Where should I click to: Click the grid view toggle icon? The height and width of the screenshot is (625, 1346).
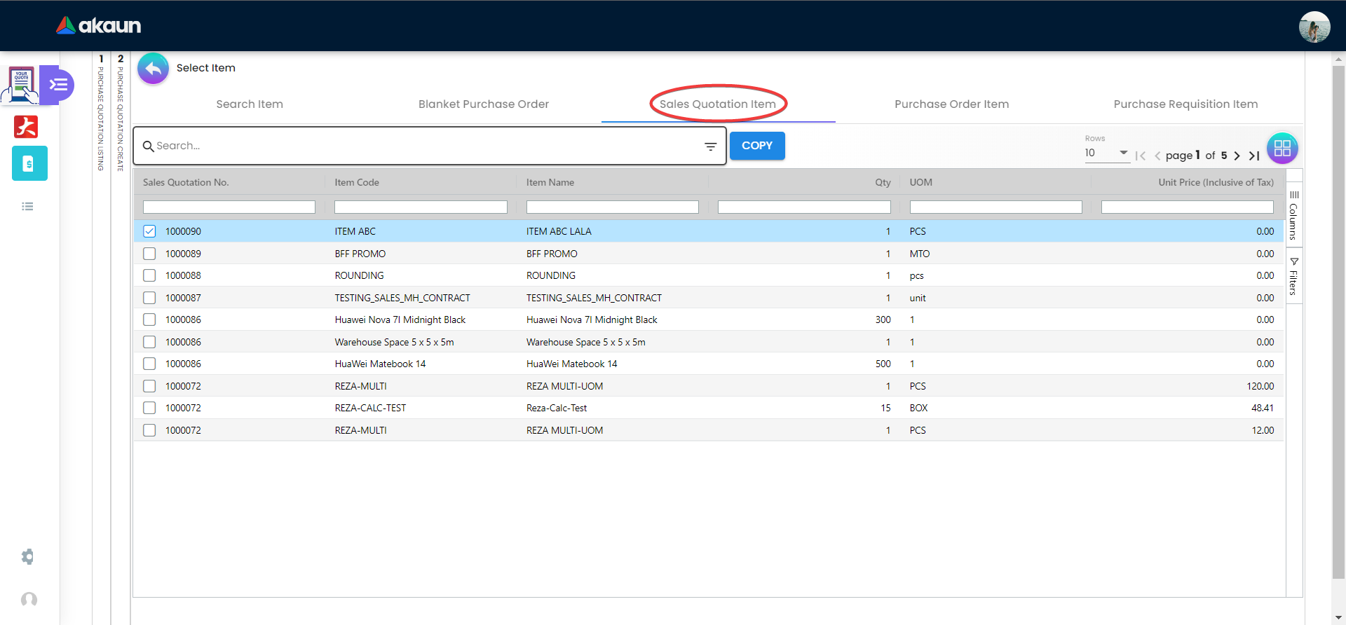click(x=1282, y=148)
